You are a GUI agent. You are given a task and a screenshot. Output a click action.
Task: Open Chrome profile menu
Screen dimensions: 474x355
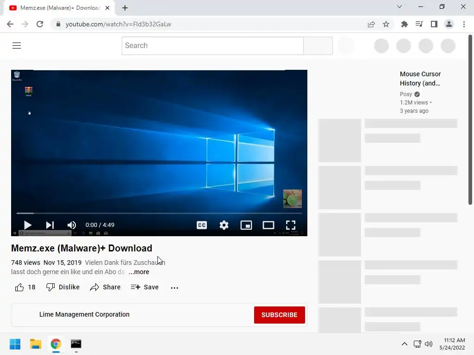(449, 24)
